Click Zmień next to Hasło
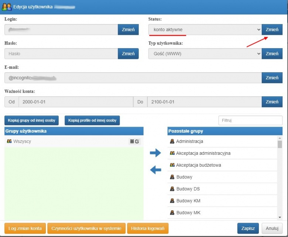This screenshot has height=237, width=288. coord(128,54)
